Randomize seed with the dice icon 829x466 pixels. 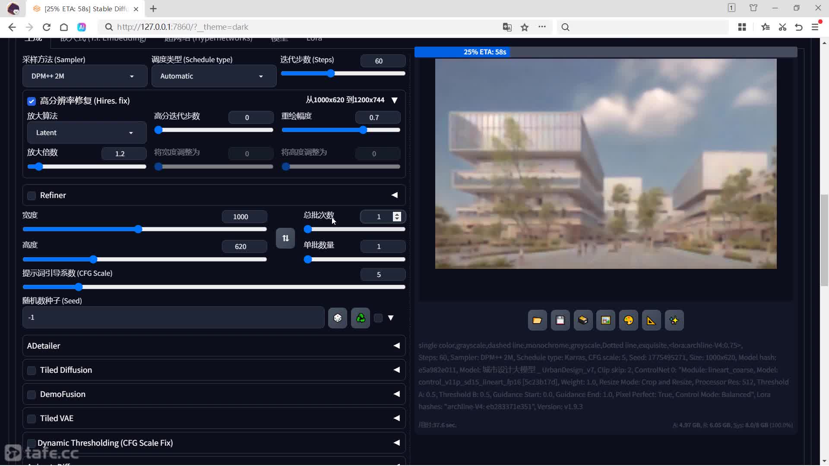point(338,318)
